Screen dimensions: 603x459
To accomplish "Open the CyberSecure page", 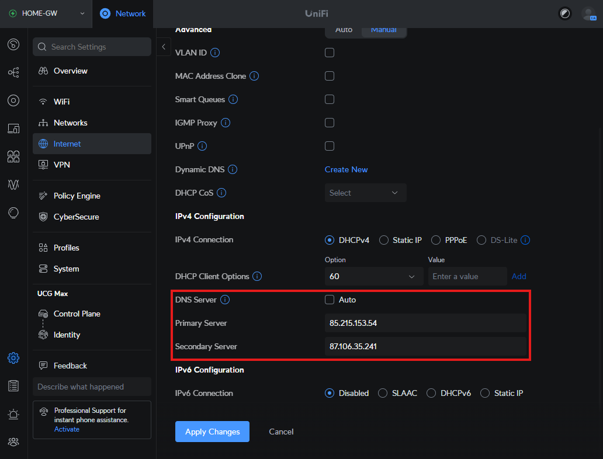I will 92,217.
